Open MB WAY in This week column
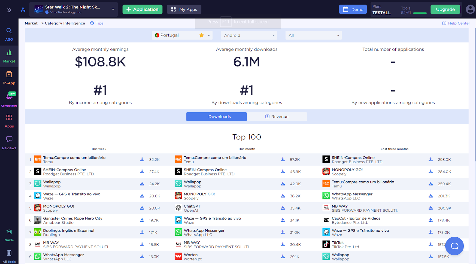 pos(51,243)
